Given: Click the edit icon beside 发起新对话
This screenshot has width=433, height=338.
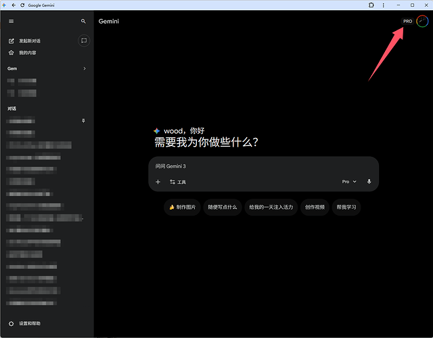Looking at the screenshot, I should [x=11, y=41].
